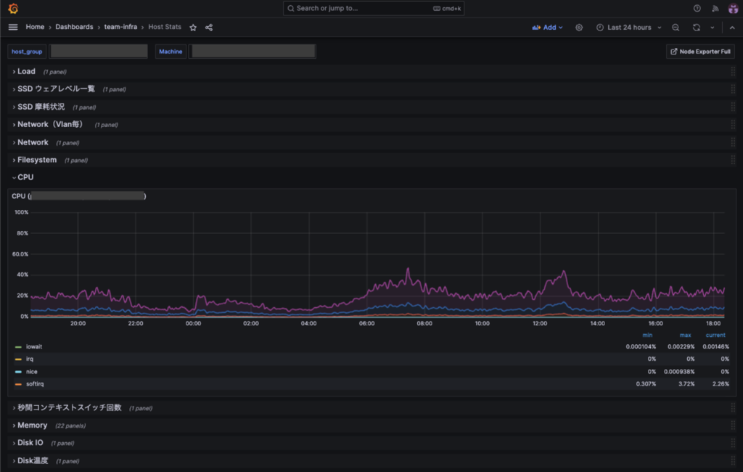The width and height of the screenshot is (743, 472).
Task: Expand the Filesystem row
Action: pyautogui.click(x=37, y=160)
